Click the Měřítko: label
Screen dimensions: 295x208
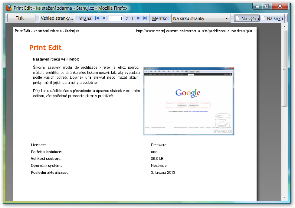pos(160,18)
